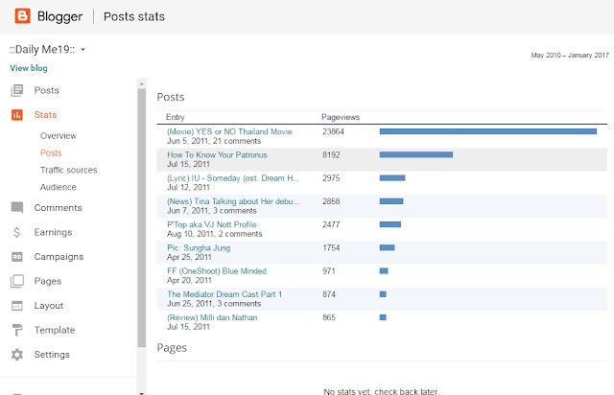Click the Template paint roller icon
Image resolution: width=614 pixels, height=395 pixels.
pyautogui.click(x=17, y=330)
